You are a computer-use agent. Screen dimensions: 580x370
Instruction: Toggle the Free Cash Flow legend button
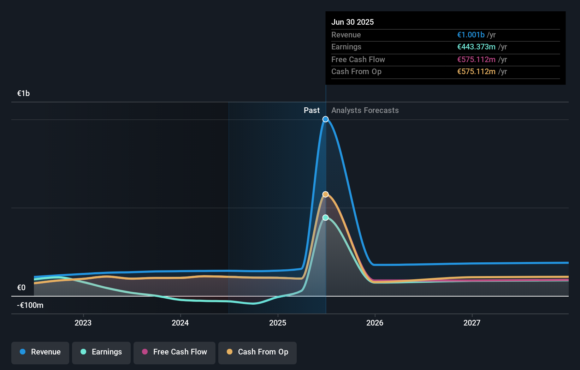(174, 353)
